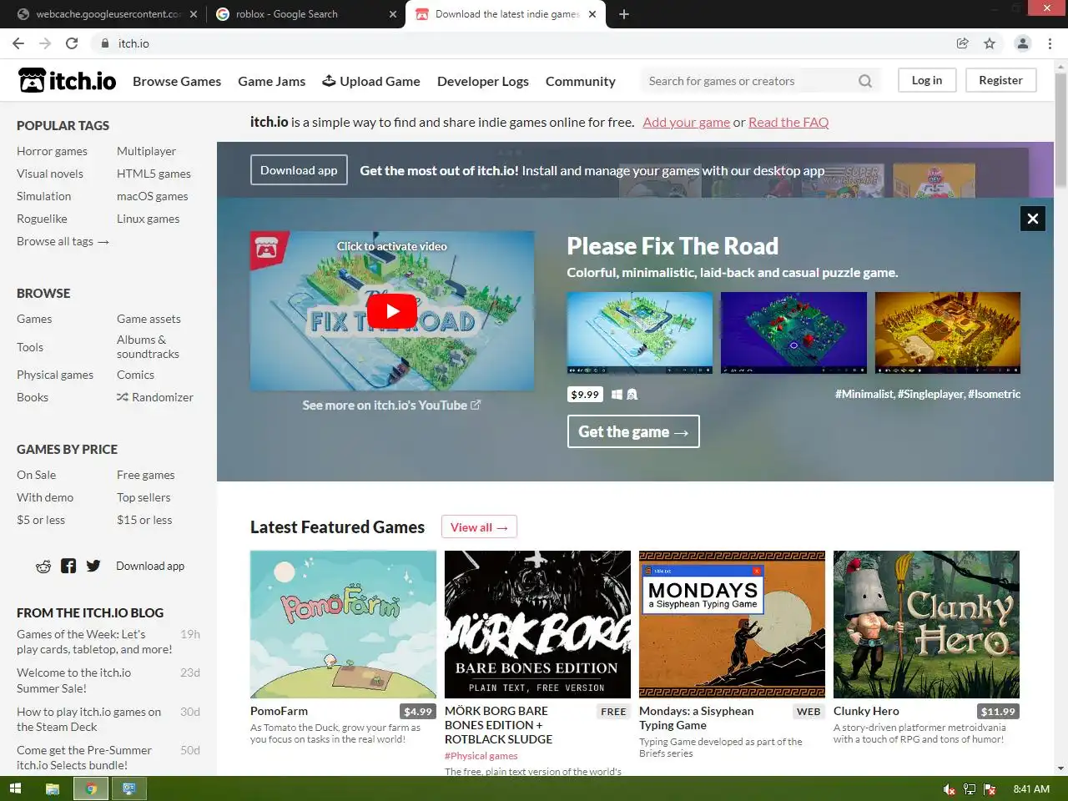The width and height of the screenshot is (1068, 801).
Task: Show games On Sale
Action: (x=37, y=475)
